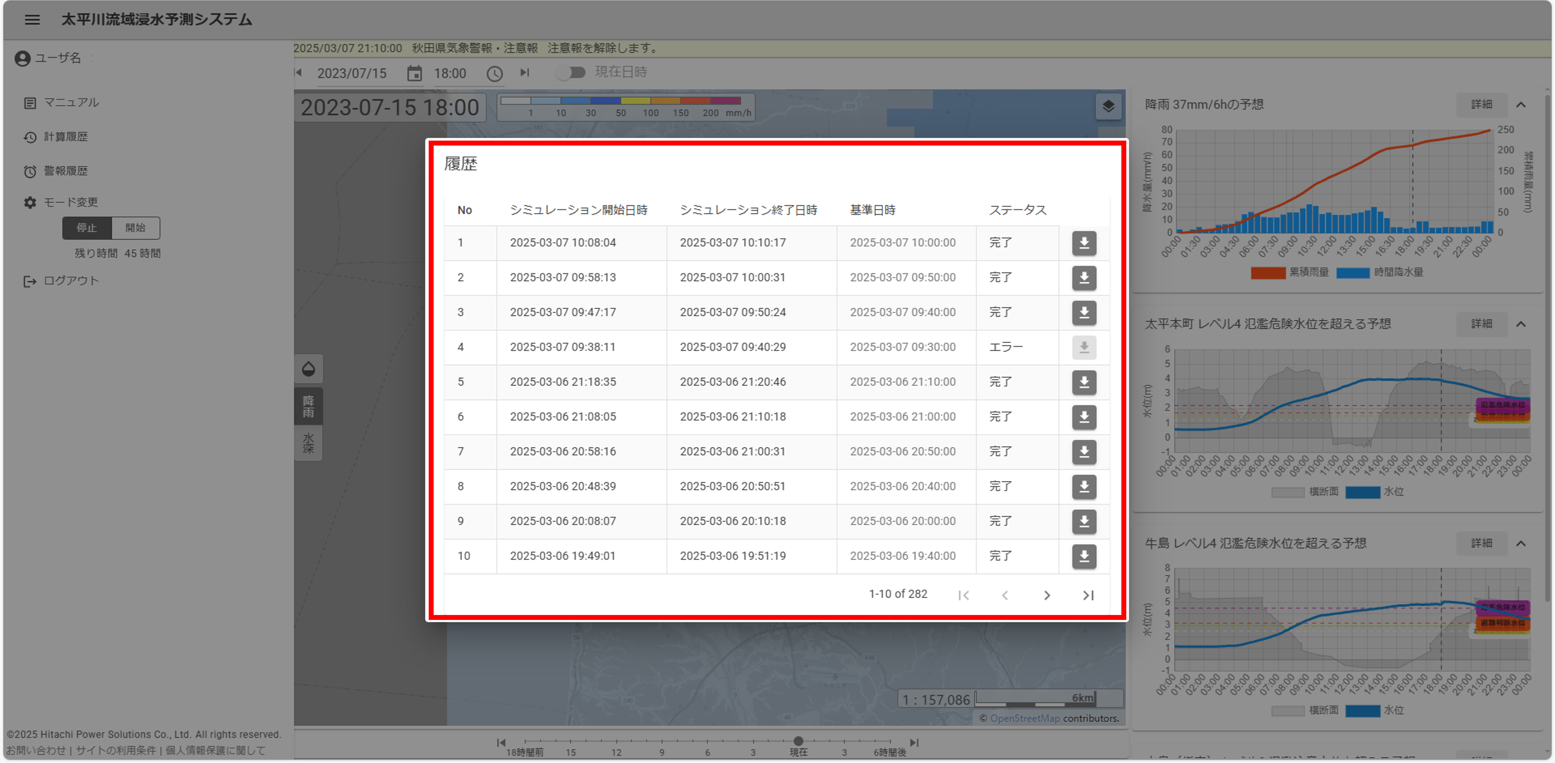Click the 現在 marker on timeline slider
This screenshot has height=763, width=1555.
(798, 741)
